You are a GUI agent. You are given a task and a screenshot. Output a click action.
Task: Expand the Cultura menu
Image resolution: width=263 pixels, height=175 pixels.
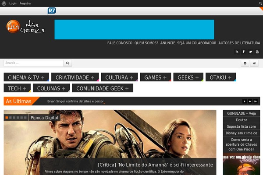(x=119, y=77)
